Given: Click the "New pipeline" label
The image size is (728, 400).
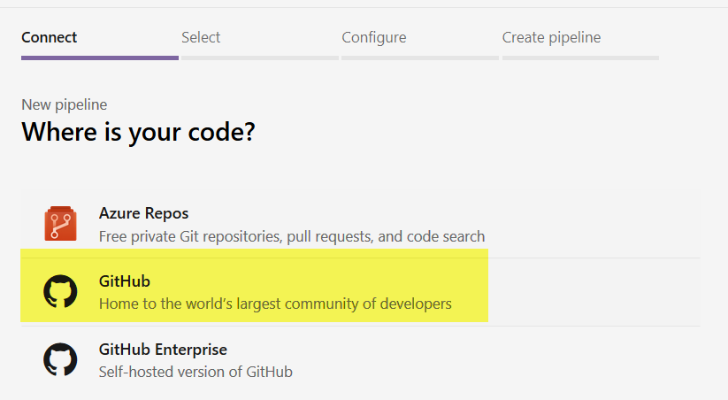Looking at the screenshot, I should click(x=64, y=104).
